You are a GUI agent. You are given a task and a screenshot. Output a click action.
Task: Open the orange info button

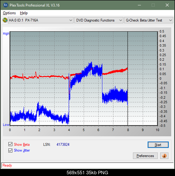point(164,156)
